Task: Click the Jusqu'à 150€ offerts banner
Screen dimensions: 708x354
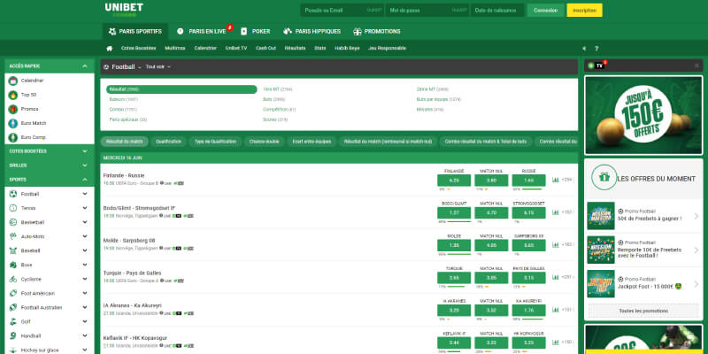Action: tap(643, 115)
